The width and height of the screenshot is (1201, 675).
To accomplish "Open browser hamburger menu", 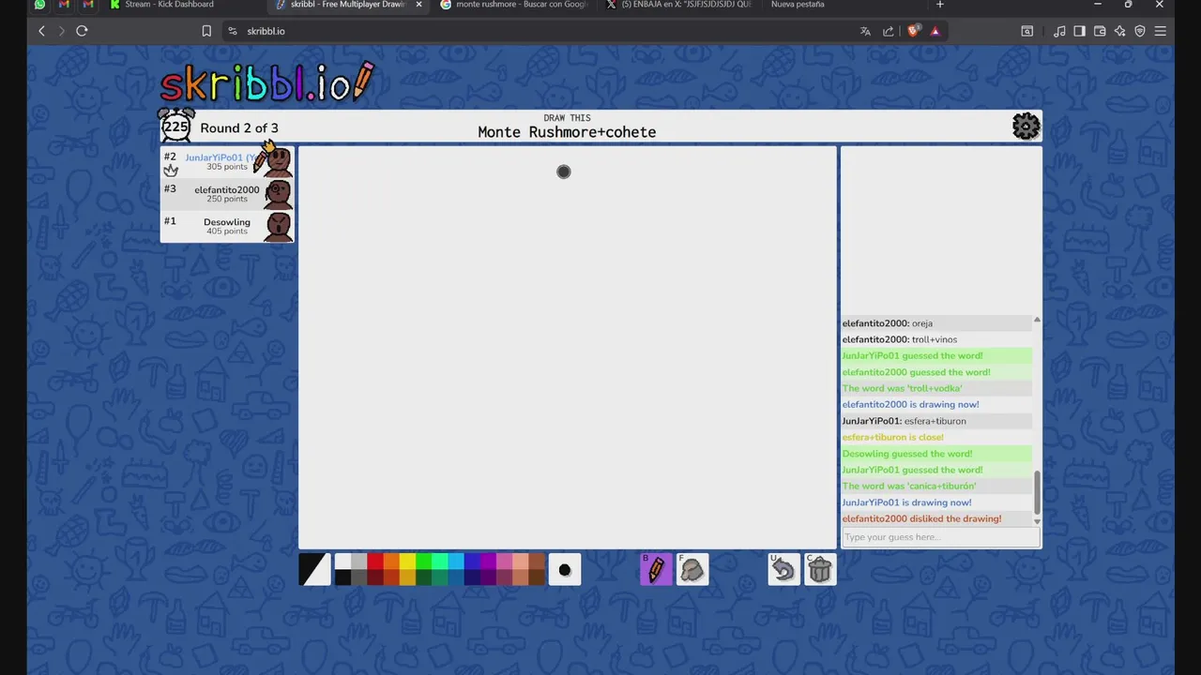I will coord(1161,31).
